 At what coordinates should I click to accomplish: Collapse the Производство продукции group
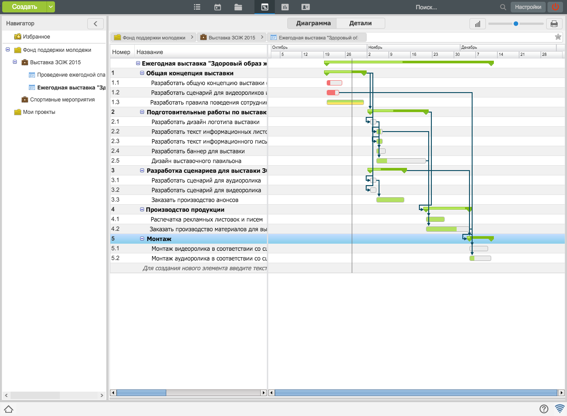point(142,210)
